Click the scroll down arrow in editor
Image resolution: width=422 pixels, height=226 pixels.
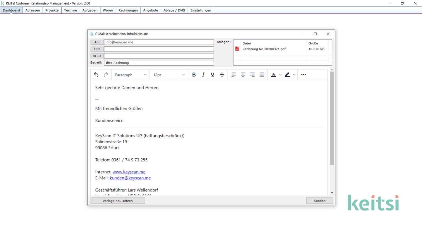click(x=332, y=193)
